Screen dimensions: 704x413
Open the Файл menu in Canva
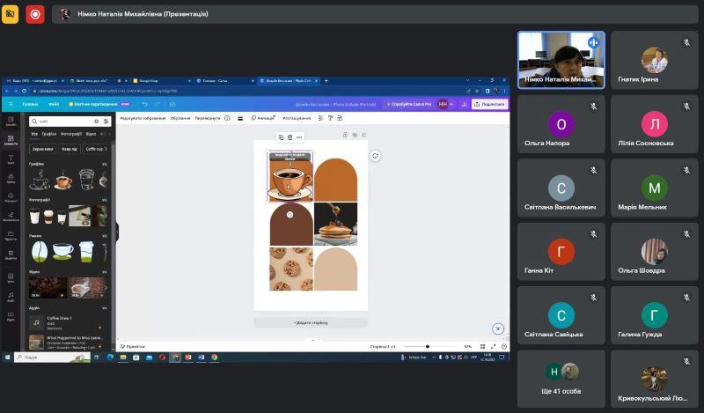coord(54,104)
